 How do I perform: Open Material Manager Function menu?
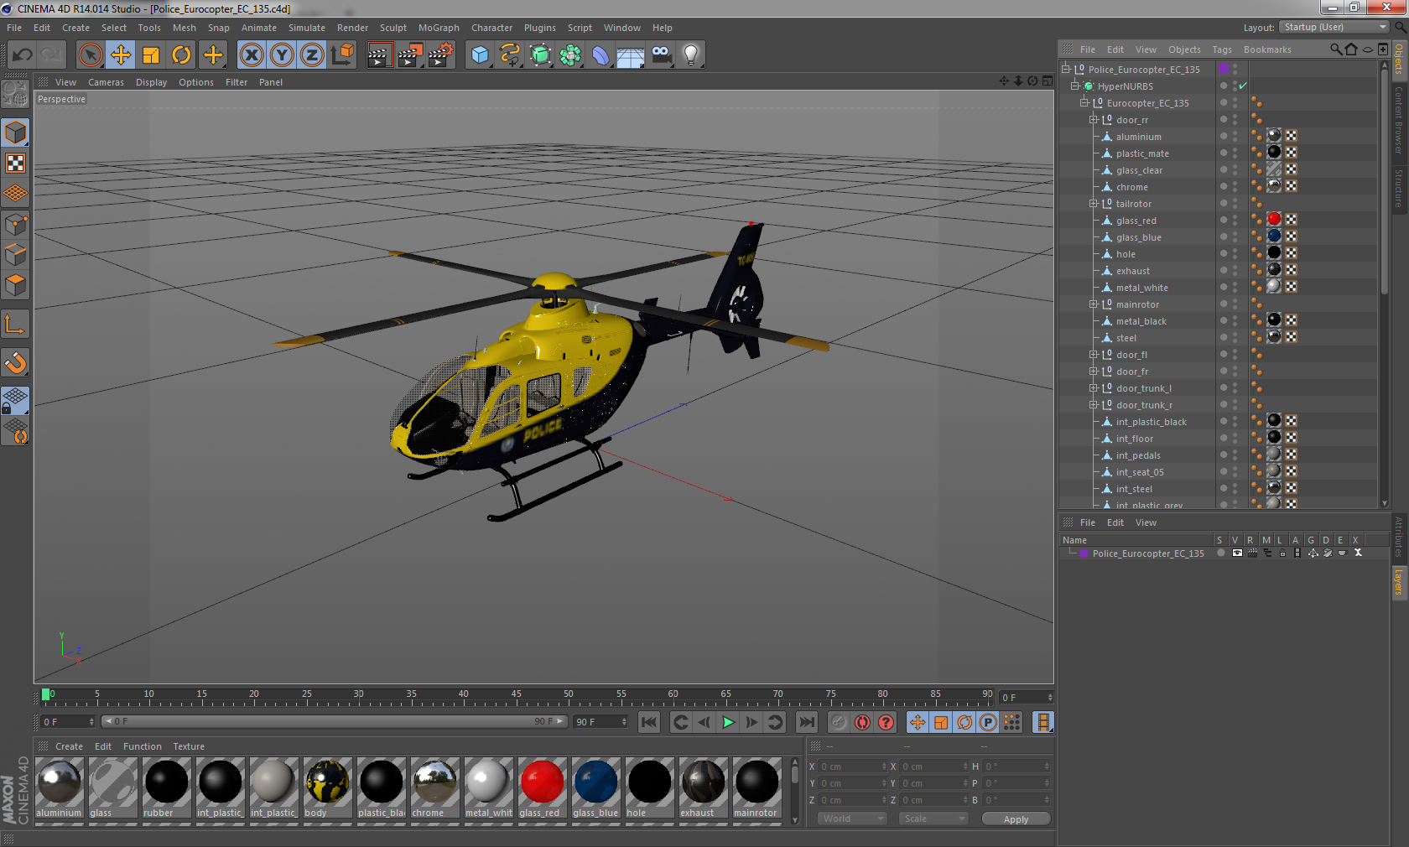click(142, 746)
